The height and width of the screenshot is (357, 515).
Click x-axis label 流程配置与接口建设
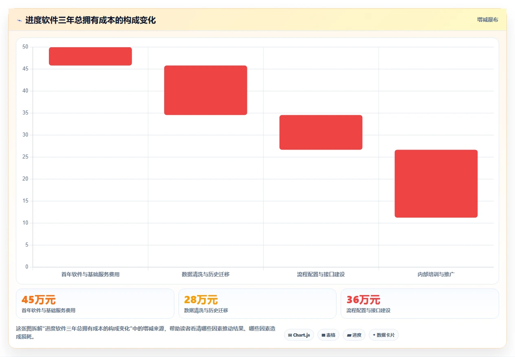(x=321, y=274)
